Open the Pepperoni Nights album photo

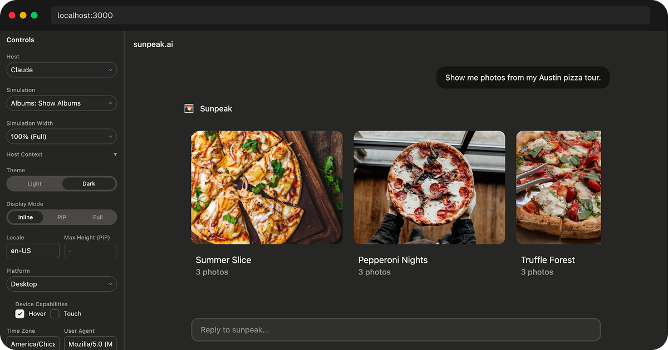click(429, 187)
